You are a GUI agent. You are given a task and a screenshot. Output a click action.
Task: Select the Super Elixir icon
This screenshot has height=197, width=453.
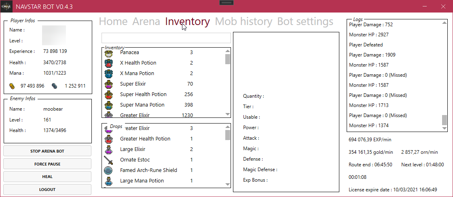pyautogui.click(x=108, y=84)
